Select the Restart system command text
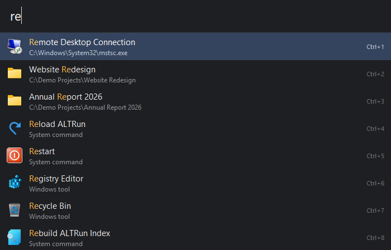Viewport: 391px width, 250px height. coord(42,151)
